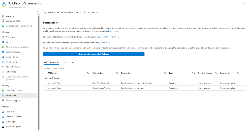Click the Review permissions checkmark icon
This screenshot has width=247, height=130.
pos(58,12)
